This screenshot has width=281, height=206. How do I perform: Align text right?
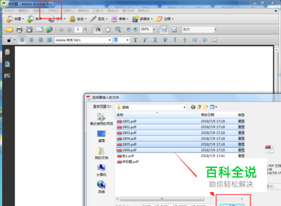(x=40, y=40)
